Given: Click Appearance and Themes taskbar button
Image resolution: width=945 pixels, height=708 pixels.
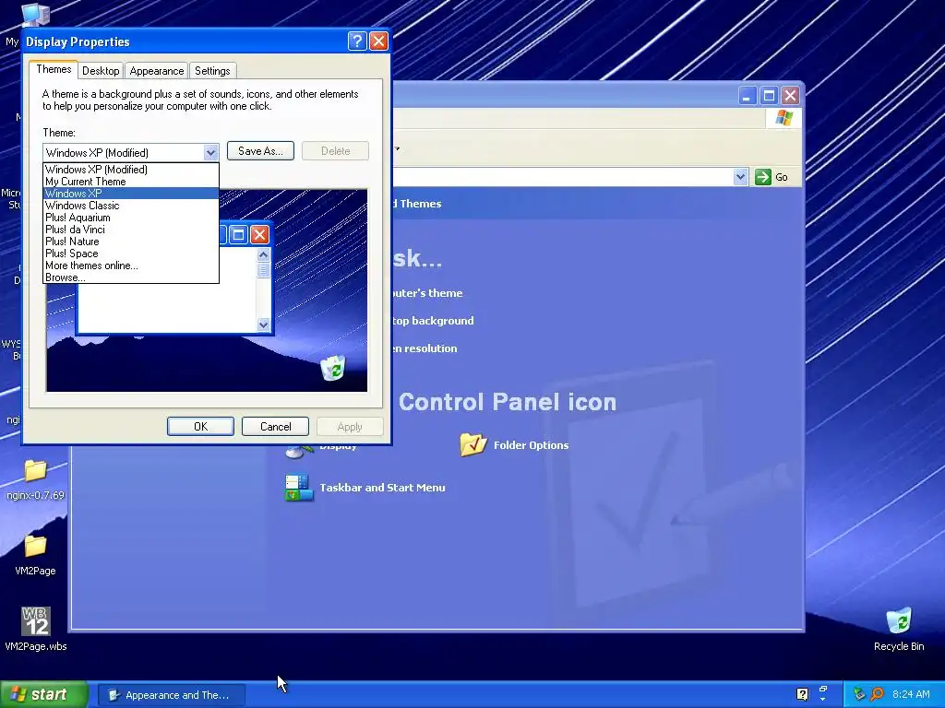Looking at the screenshot, I should click(x=171, y=695).
